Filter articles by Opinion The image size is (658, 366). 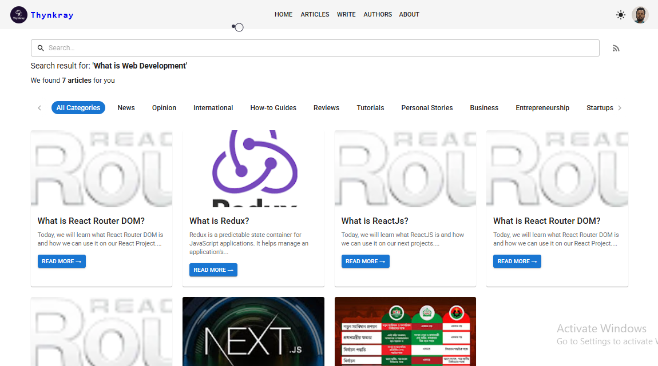point(164,107)
